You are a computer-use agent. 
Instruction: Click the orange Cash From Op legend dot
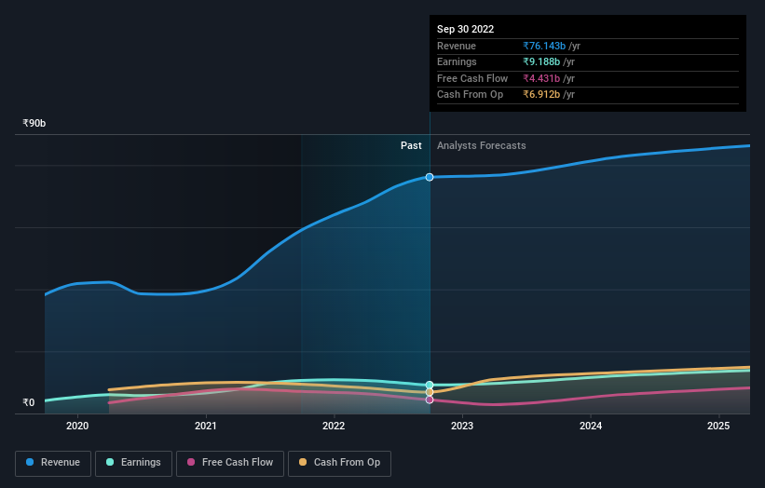[303, 462]
